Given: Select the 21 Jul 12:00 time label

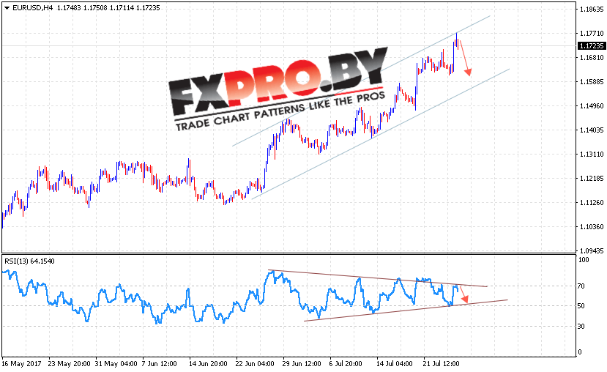Looking at the screenshot, I should coord(441,364).
